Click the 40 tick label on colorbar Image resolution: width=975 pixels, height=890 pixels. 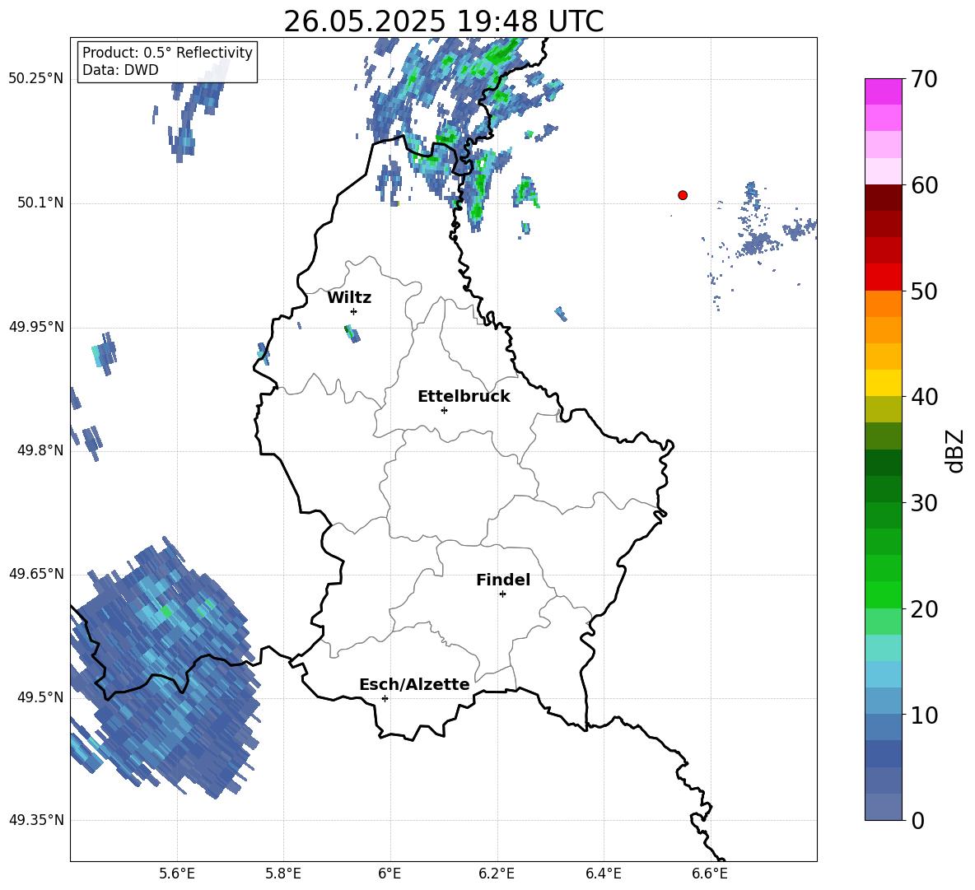click(924, 397)
